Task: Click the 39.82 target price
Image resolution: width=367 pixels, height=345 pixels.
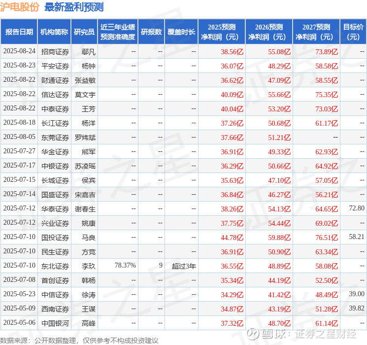Action: tap(357, 308)
